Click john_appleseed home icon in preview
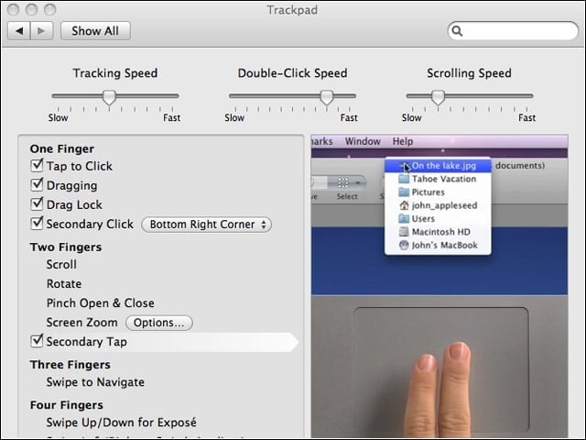 (x=404, y=205)
